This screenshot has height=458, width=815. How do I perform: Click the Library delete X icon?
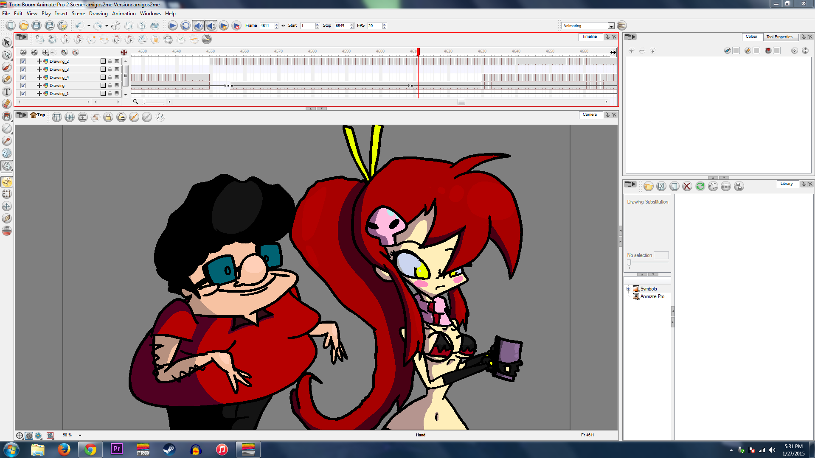[x=687, y=186]
